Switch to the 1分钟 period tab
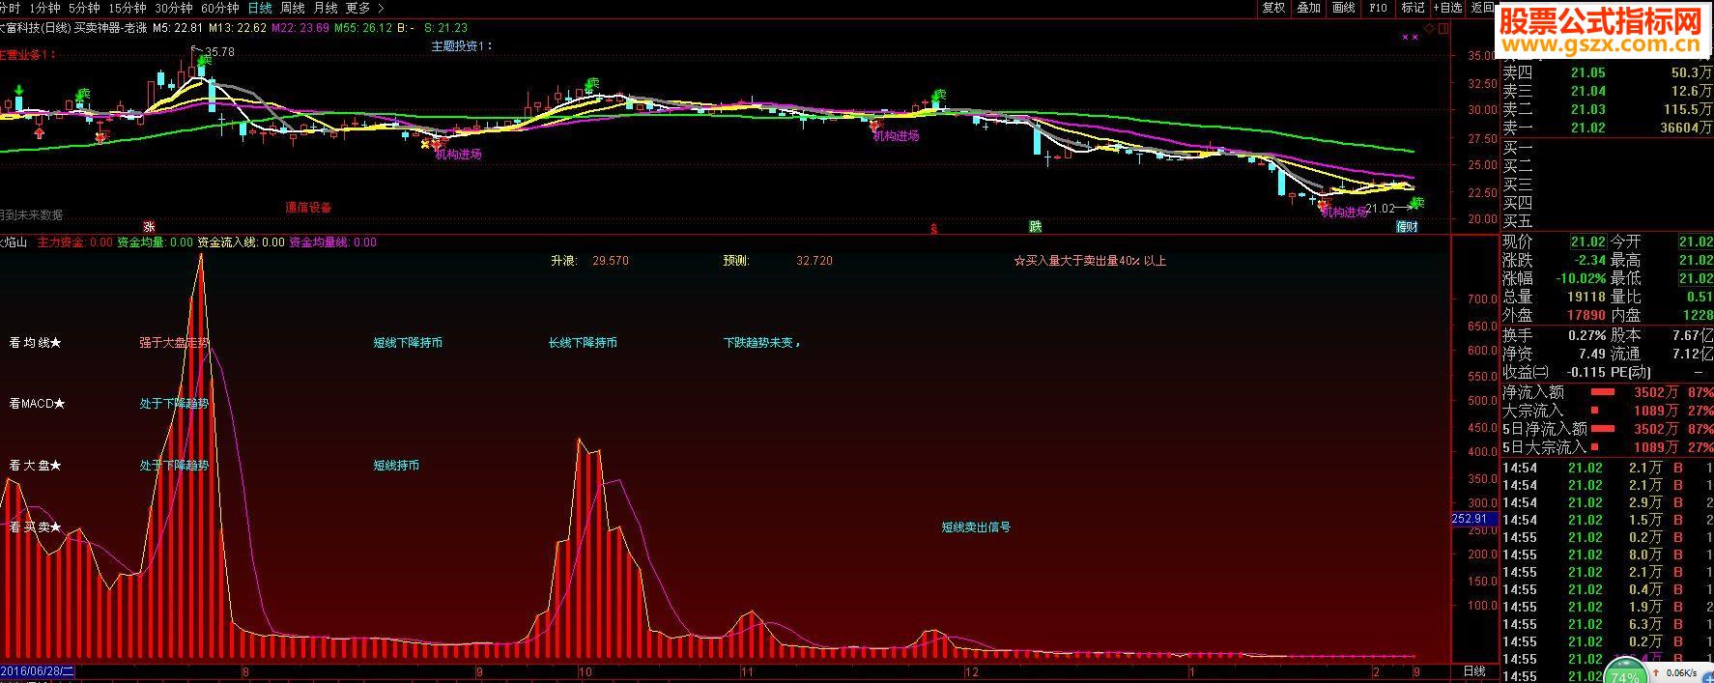Viewport: 1714px width, 683px height. tap(44, 8)
